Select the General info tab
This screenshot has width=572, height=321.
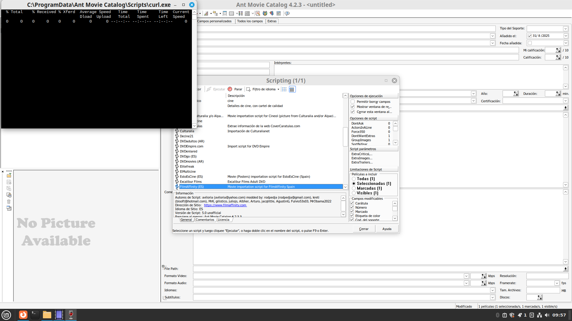(186, 220)
